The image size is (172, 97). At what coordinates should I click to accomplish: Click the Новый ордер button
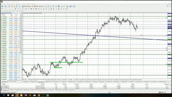(x=26, y=6)
